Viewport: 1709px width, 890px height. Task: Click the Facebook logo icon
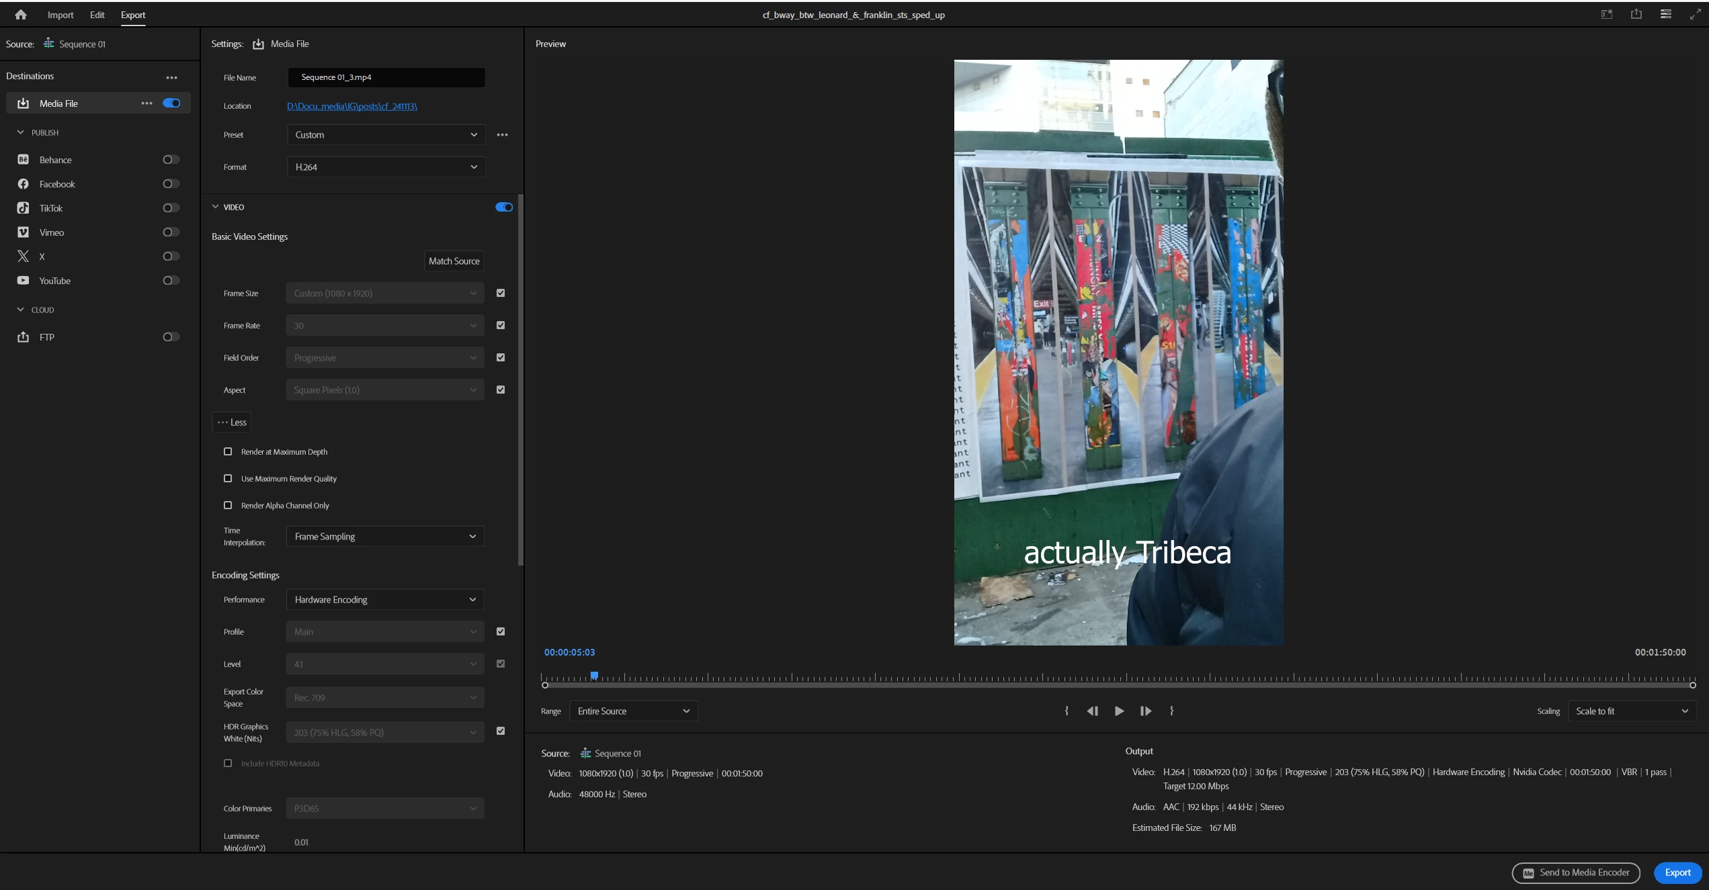coord(23,183)
